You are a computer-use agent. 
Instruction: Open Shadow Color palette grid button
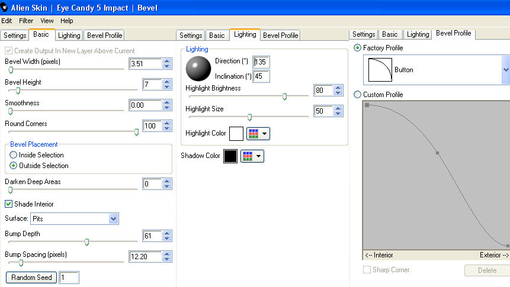tap(252, 156)
